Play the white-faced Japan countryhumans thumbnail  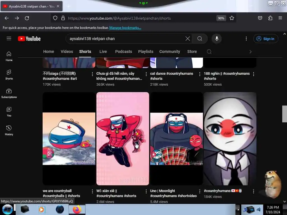230,139
